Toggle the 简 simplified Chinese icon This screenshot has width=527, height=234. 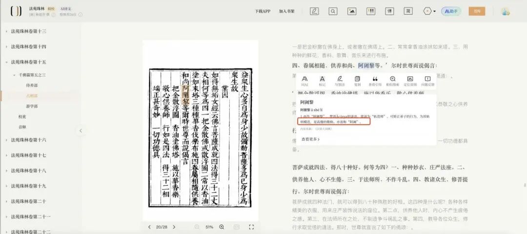tap(408, 11)
